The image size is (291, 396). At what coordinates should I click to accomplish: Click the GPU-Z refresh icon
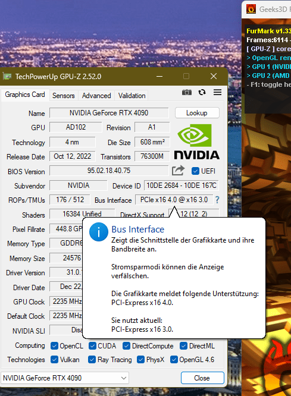[x=202, y=92]
